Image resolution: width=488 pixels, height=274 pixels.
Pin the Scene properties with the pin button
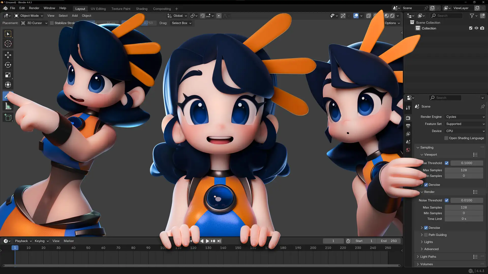[x=482, y=107]
